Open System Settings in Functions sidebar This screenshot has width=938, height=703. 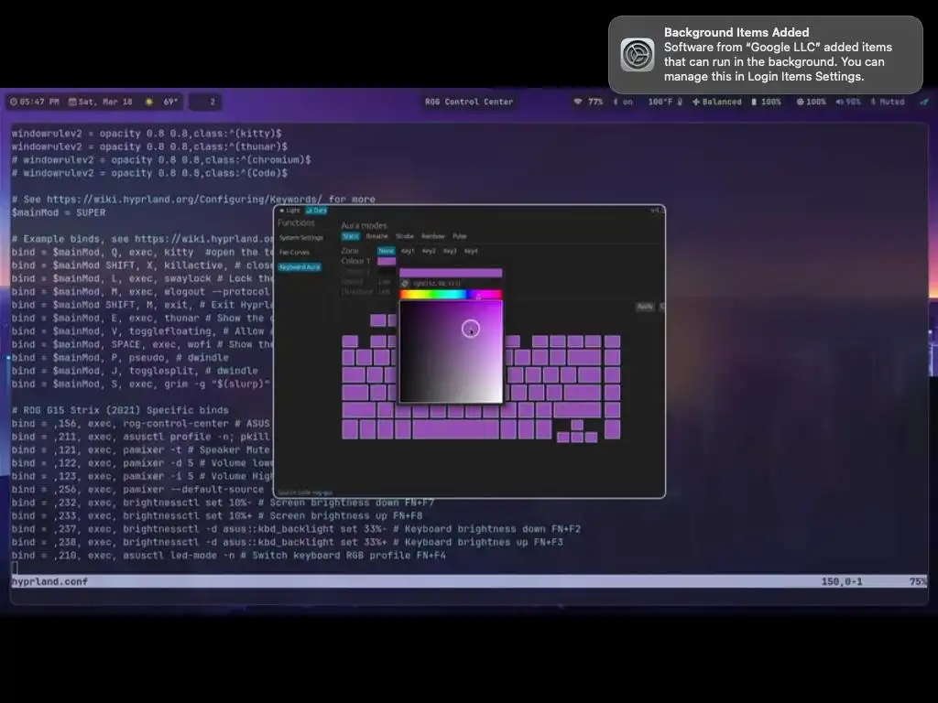coord(300,237)
